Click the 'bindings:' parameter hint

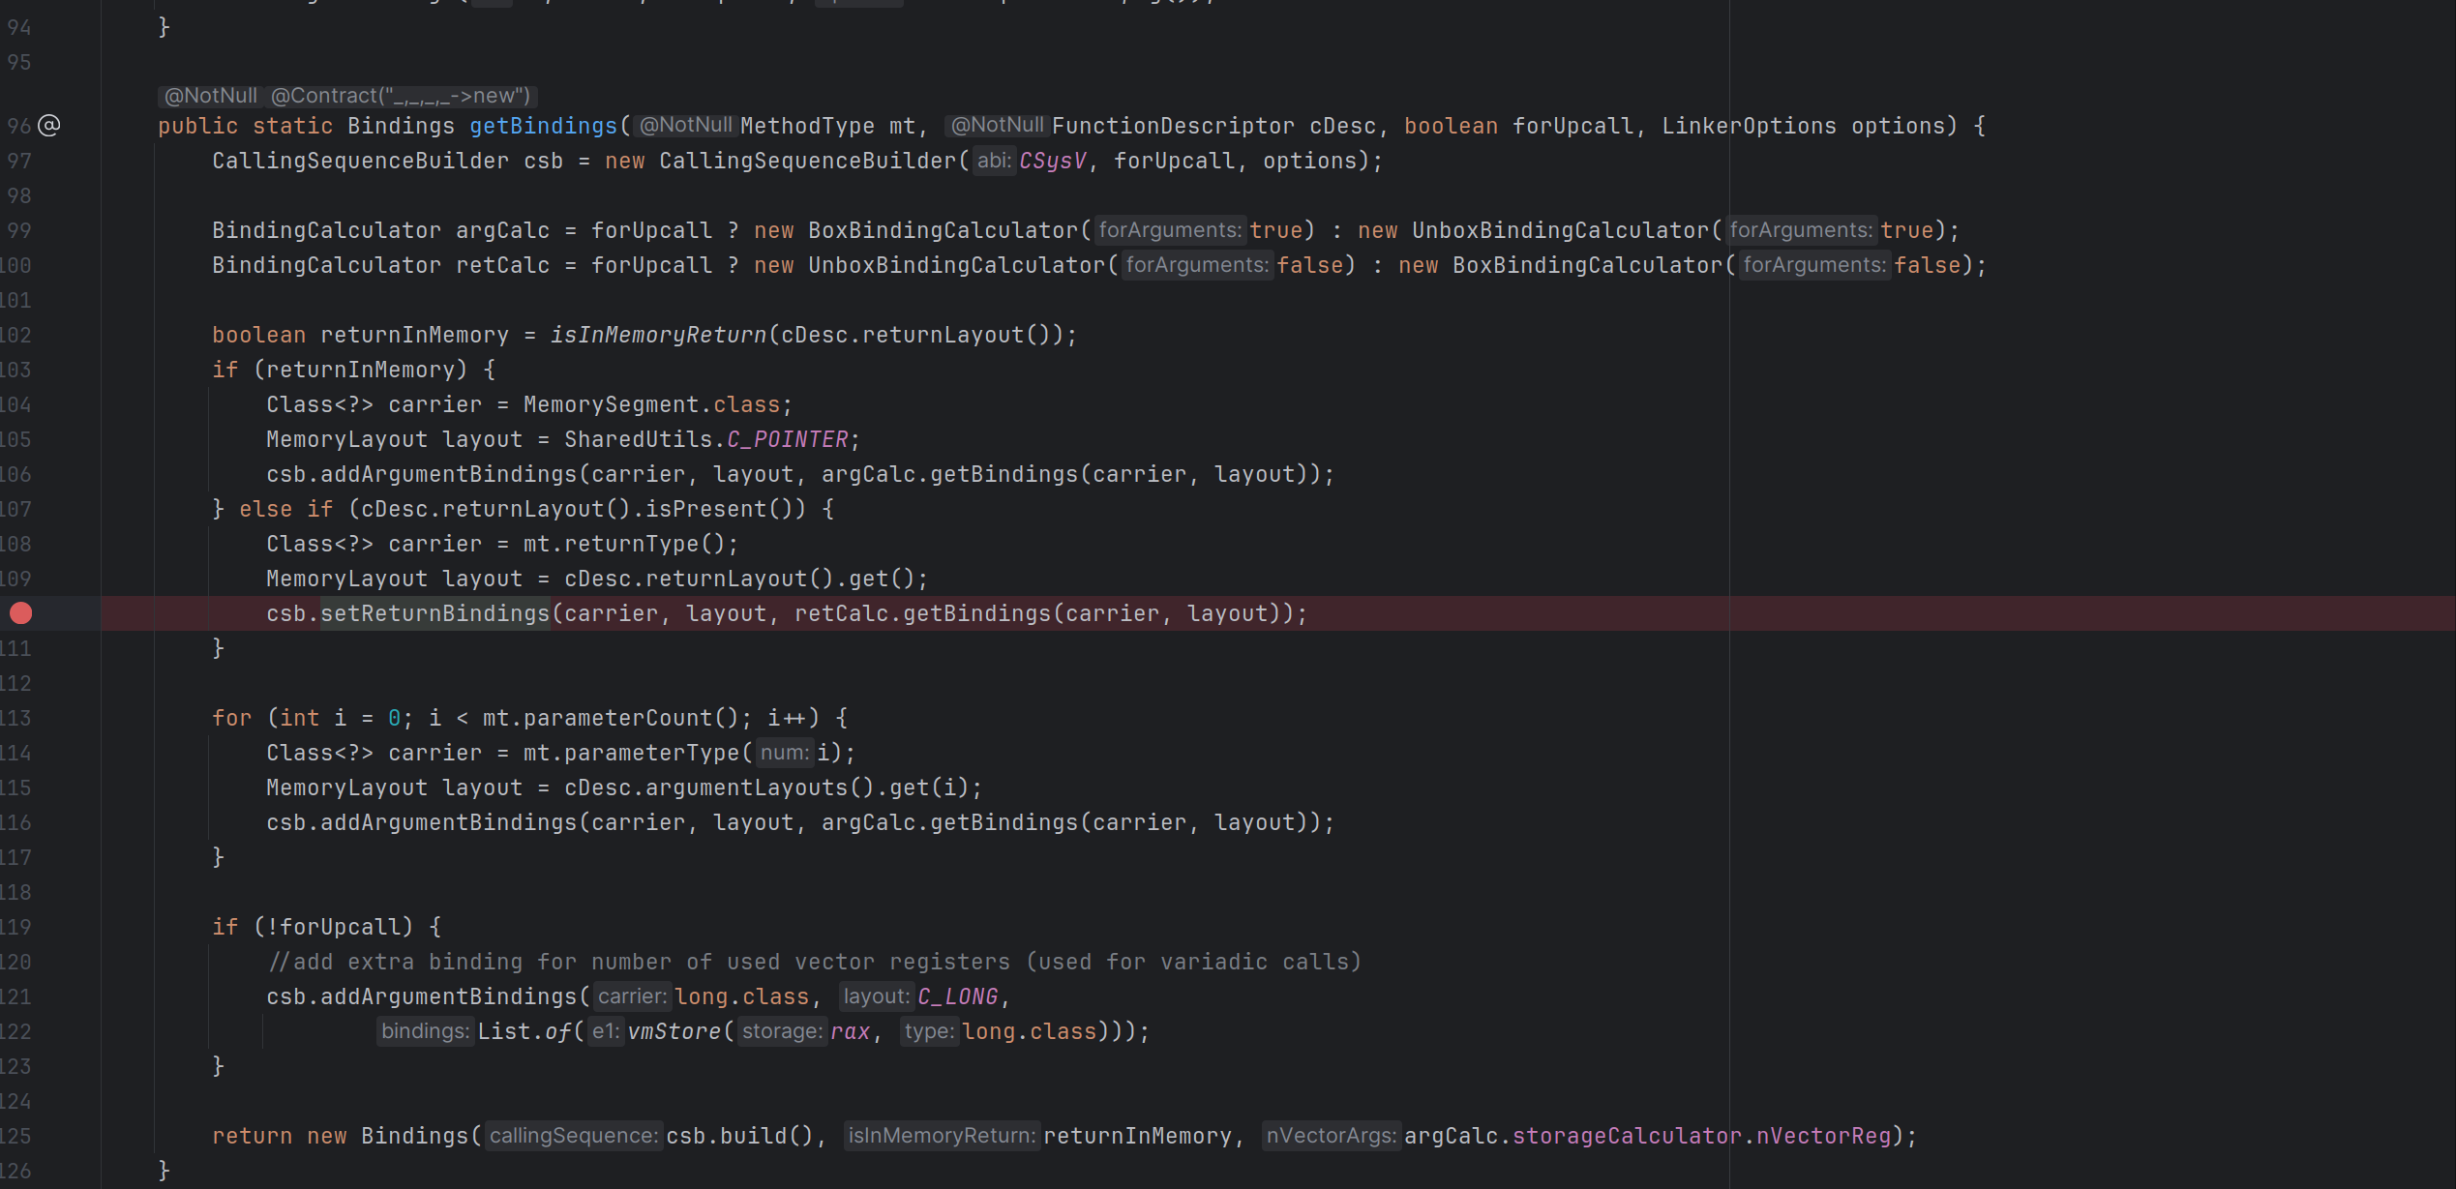[x=425, y=1031]
